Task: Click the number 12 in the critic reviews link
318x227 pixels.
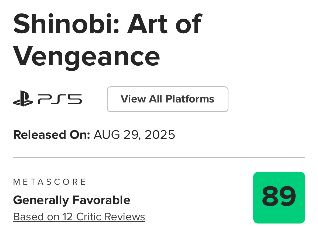Action: point(67,217)
